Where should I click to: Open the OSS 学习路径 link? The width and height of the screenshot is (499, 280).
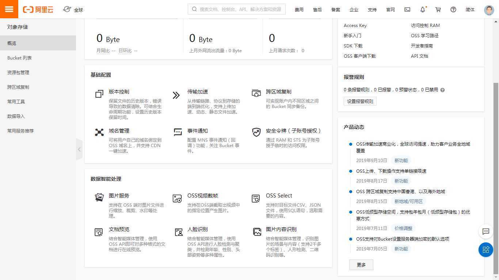click(424, 36)
